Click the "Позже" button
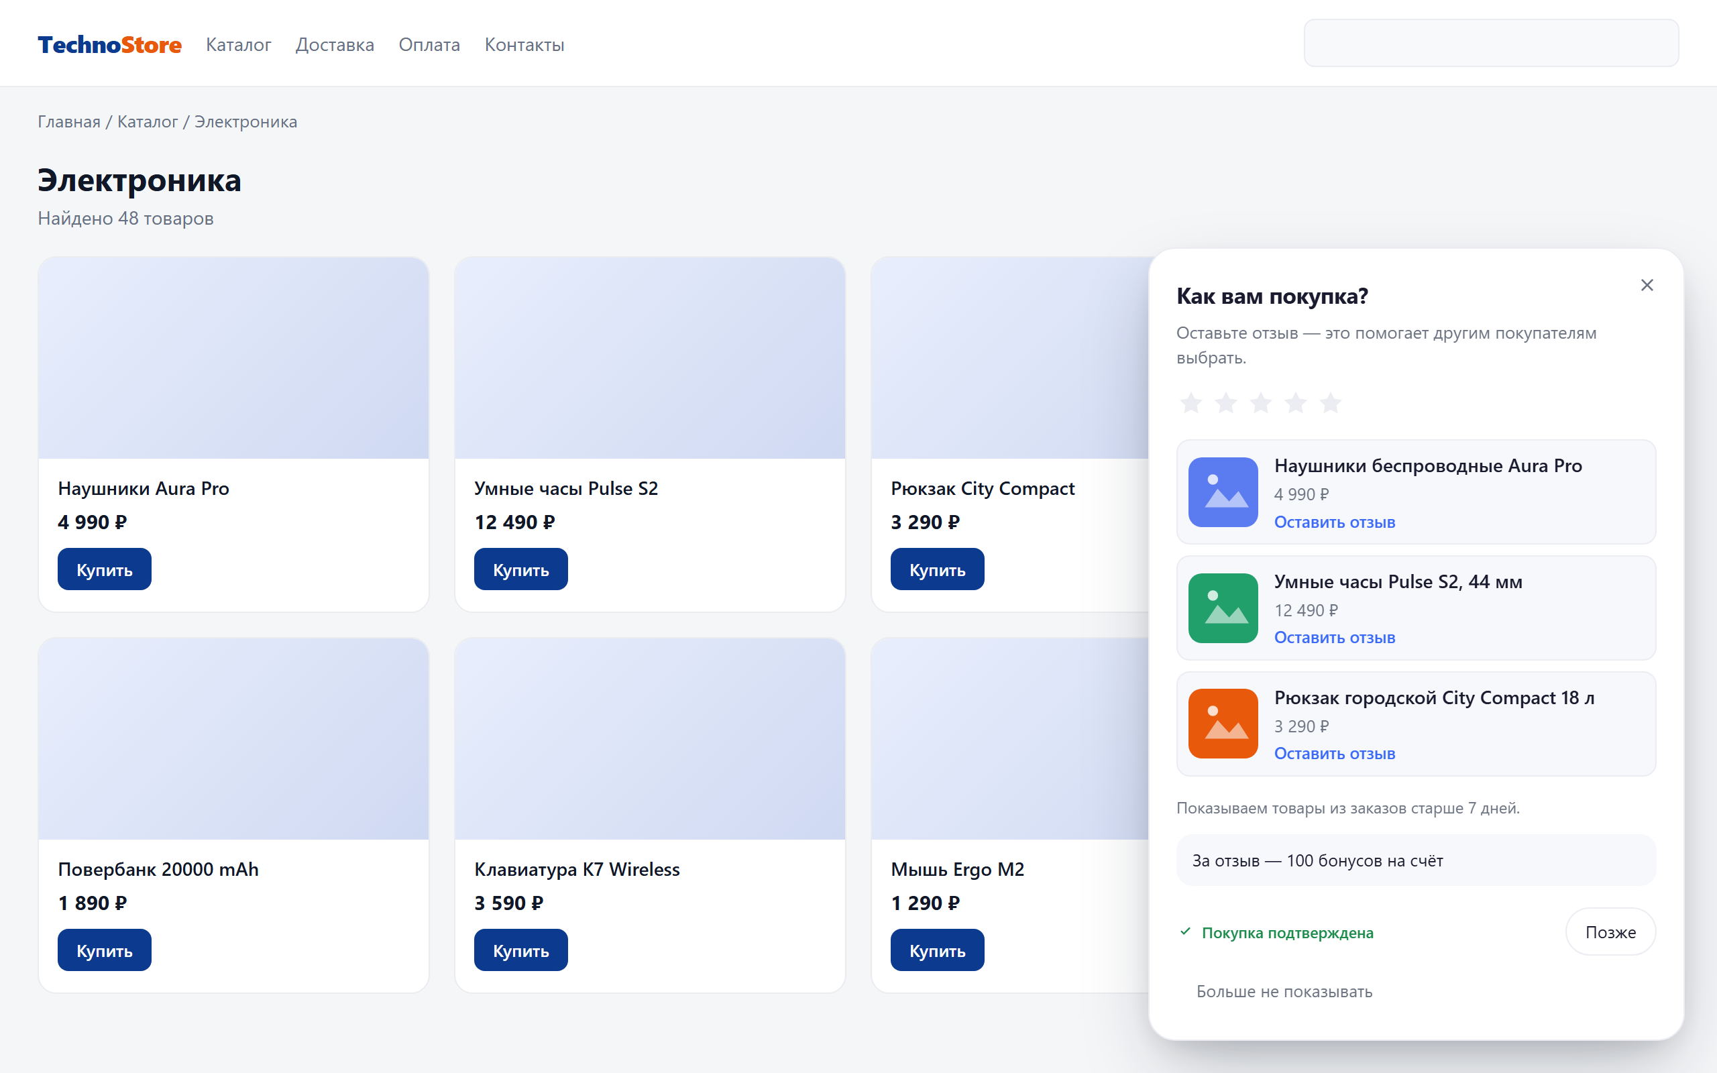The width and height of the screenshot is (1717, 1073). tap(1610, 931)
